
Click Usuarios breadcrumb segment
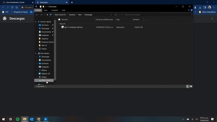tap(72, 15)
